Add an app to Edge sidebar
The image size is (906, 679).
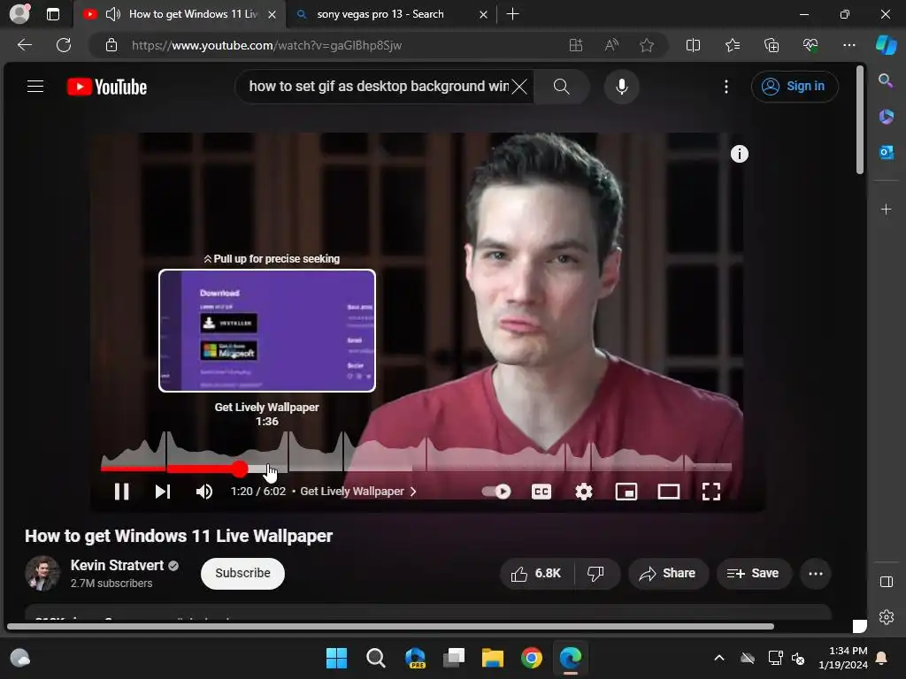(886, 209)
